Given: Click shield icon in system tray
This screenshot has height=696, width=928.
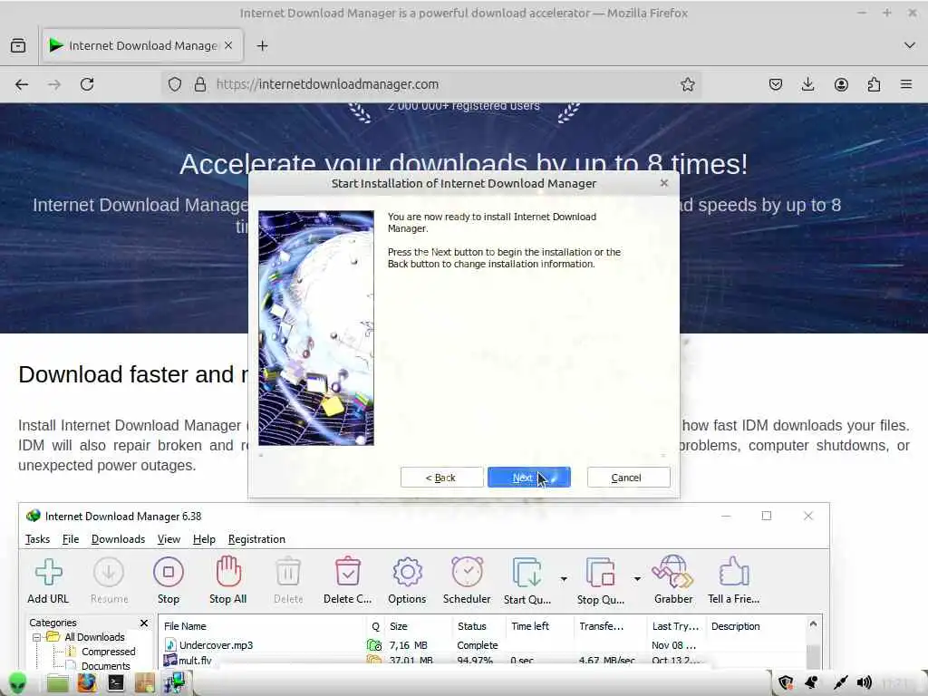Looking at the screenshot, I should [786, 683].
